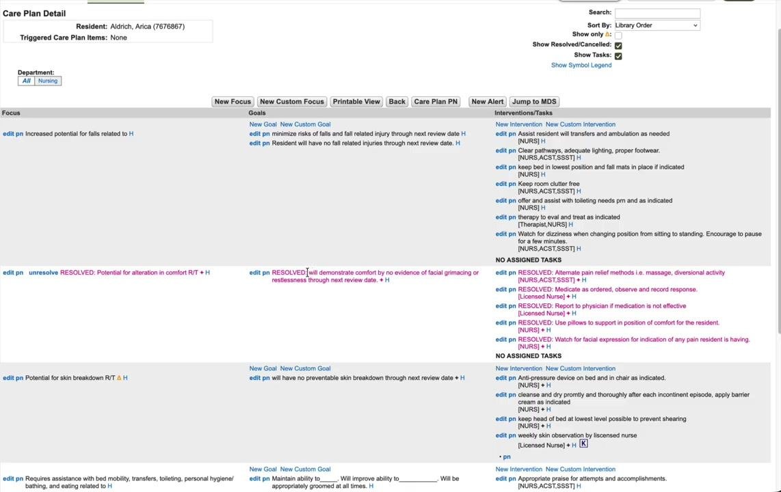Click the New Focus button
The image size is (781, 492).
[233, 102]
